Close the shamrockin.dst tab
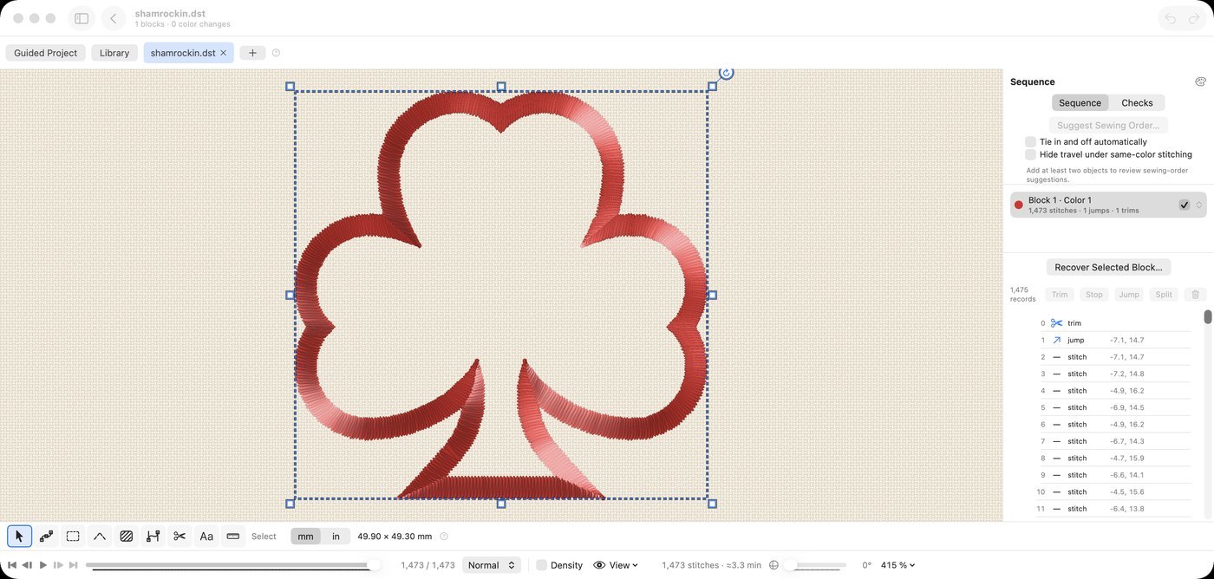The width and height of the screenshot is (1214, 579). pyautogui.click(x=223, y=53)
